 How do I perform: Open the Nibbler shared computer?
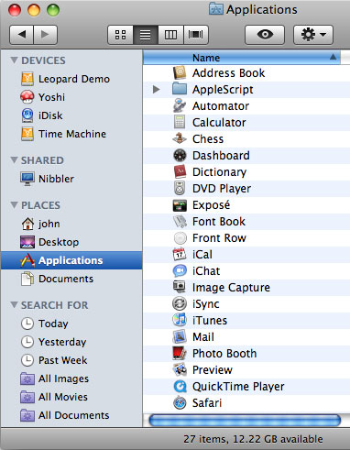pos(71,179)
